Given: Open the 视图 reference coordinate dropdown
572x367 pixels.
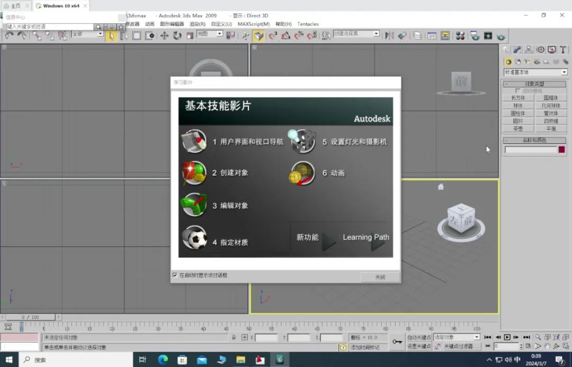Looking at the screenshot, I should 210,34.
